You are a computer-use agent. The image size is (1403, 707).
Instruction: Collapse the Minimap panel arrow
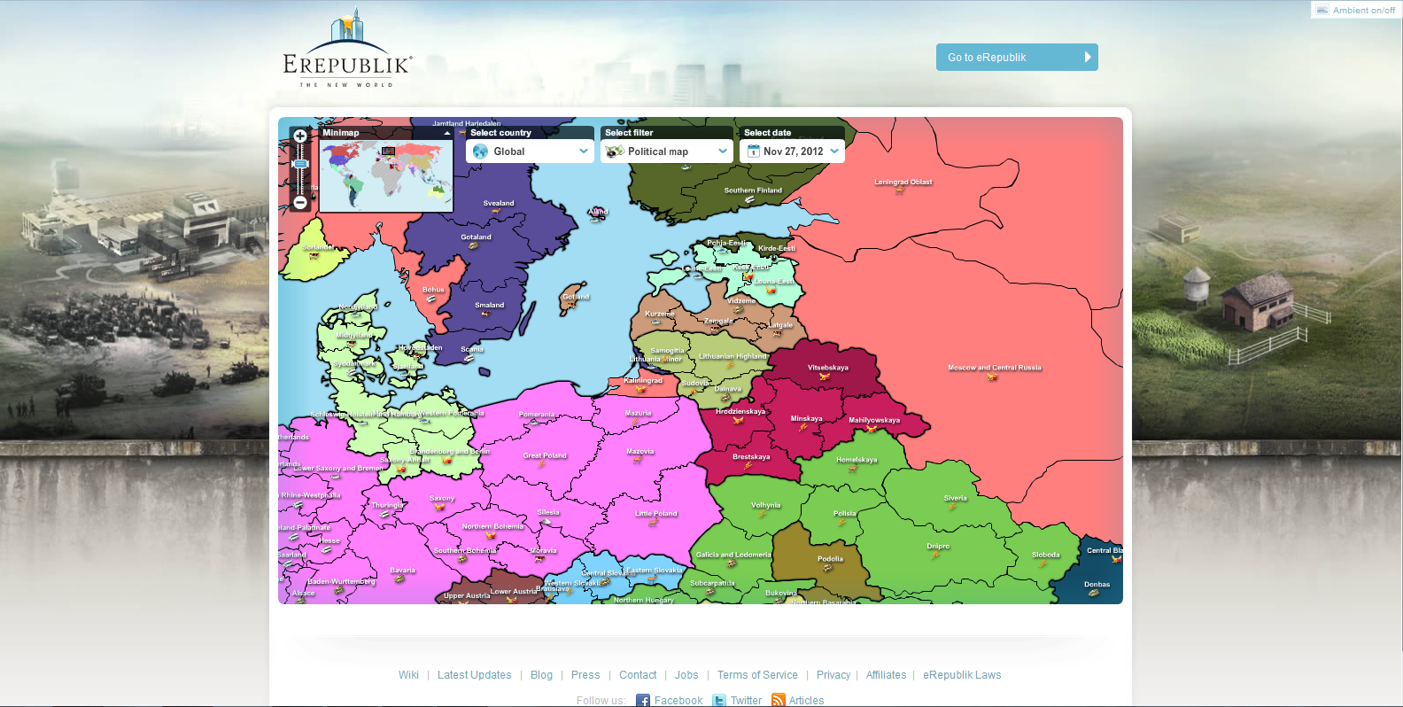coord(447,133)
